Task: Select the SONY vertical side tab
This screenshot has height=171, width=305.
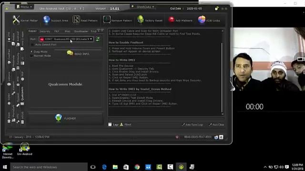Action: 9,99
